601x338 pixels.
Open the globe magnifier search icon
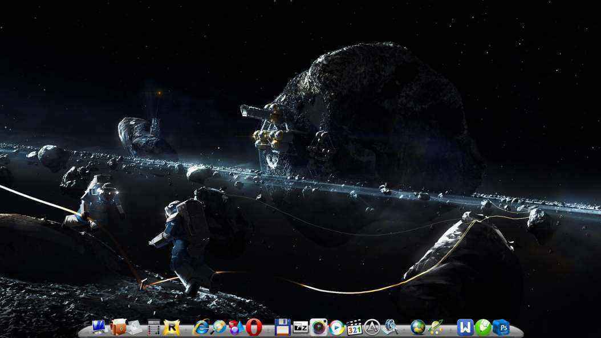tap(219, 327)
